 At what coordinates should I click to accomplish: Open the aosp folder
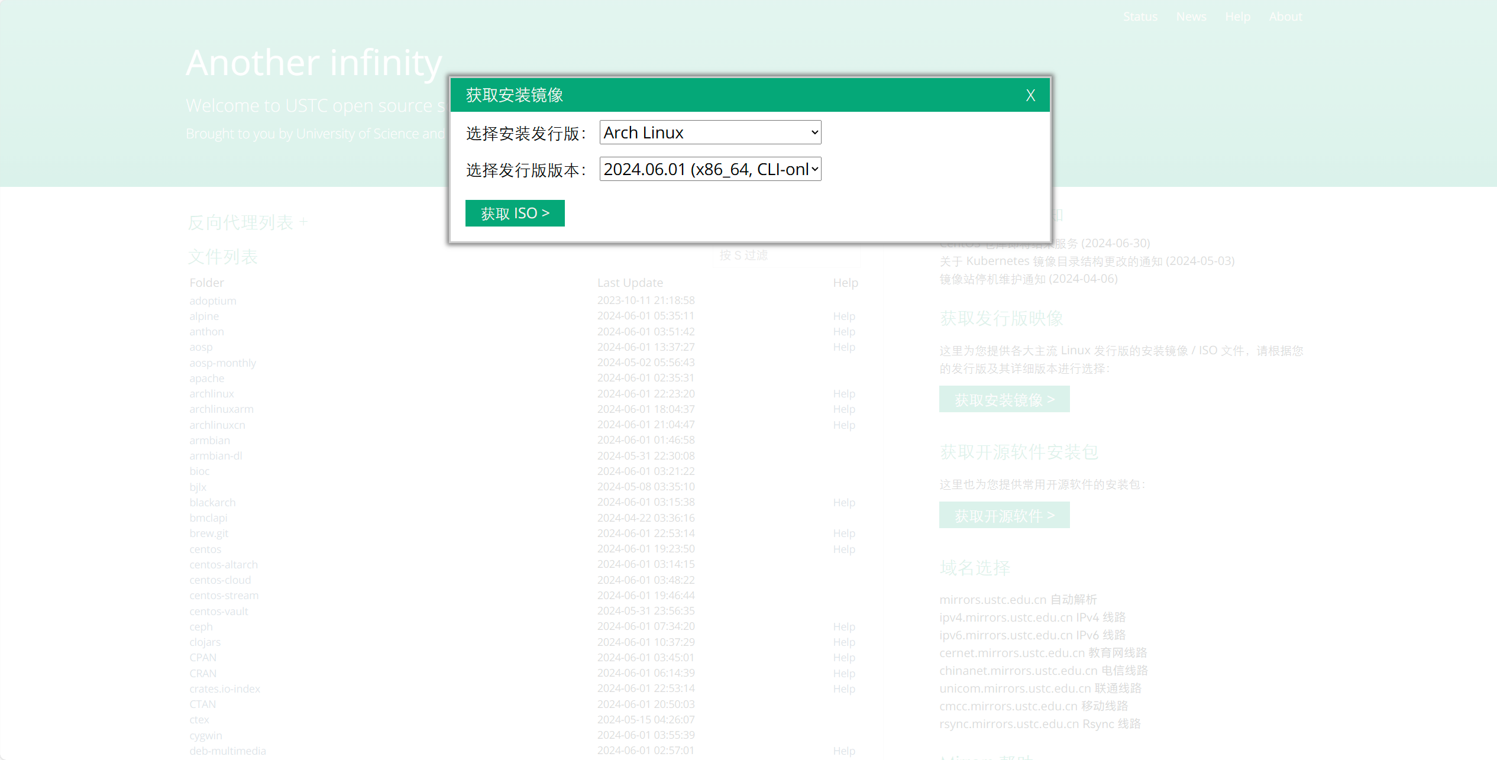tap(201, 347)
